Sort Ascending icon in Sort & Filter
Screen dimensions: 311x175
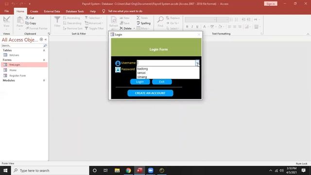point(65,18)
